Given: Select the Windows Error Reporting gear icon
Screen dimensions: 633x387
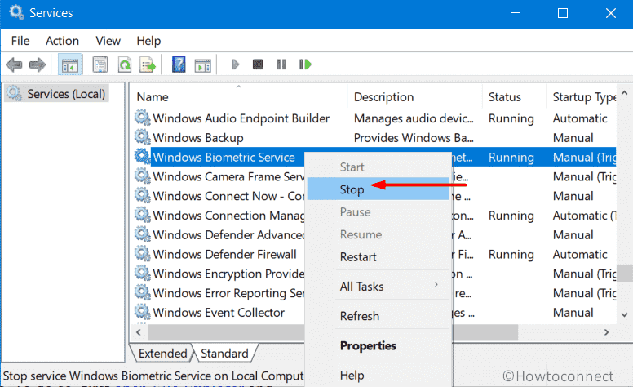Looking at the screenshot, I should 143,292.
